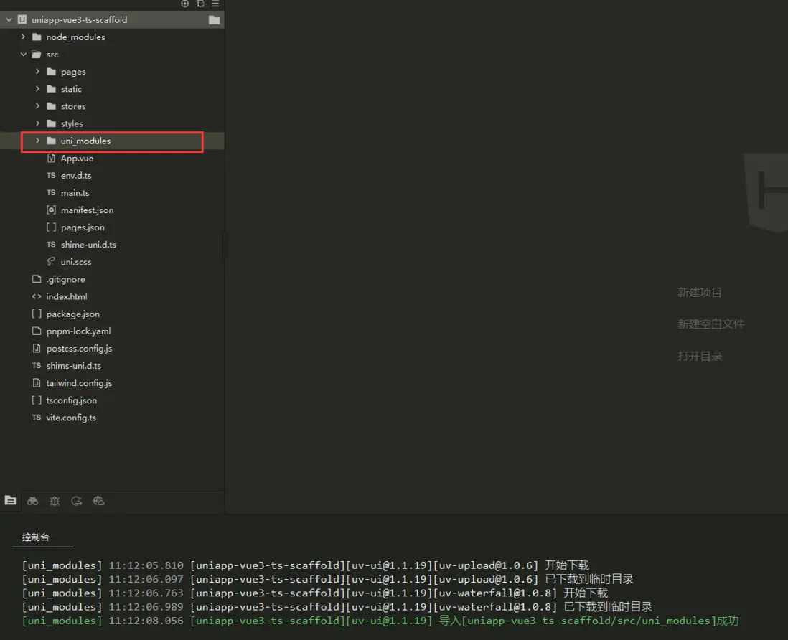
Task: Open the binoculars search view
Action: 32,501
